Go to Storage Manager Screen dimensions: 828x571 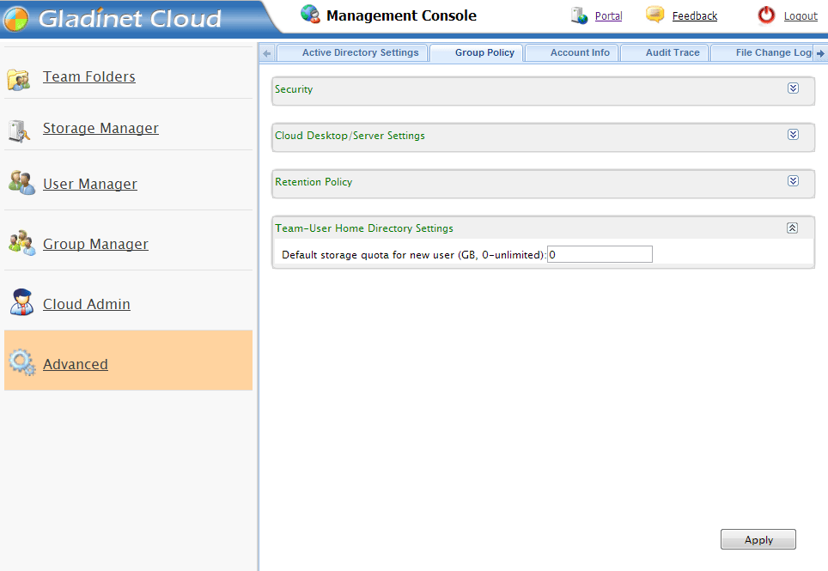click(100, 128)
